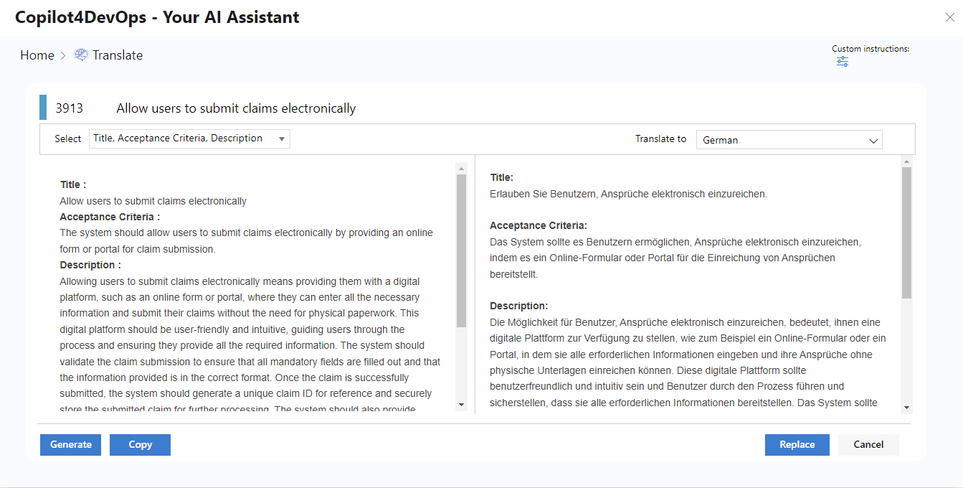Click the source text scrollbar thumb
Viewport: 963px width, 488px height.
pos(461,251)
